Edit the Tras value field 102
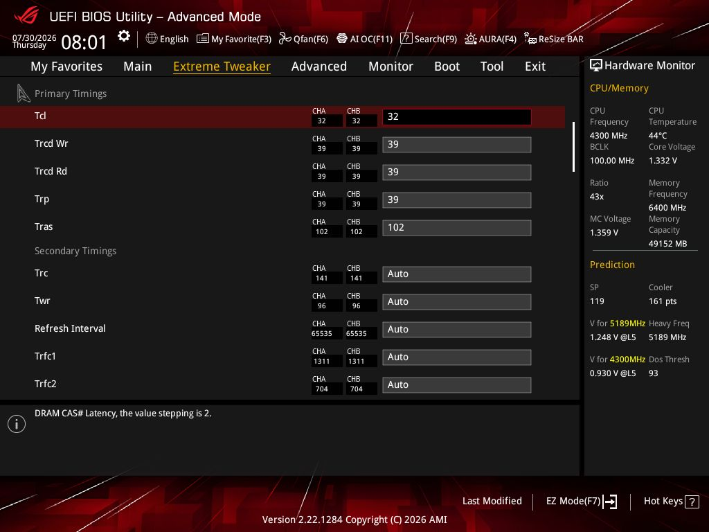709x532 pixels. (x=457, y=227)
